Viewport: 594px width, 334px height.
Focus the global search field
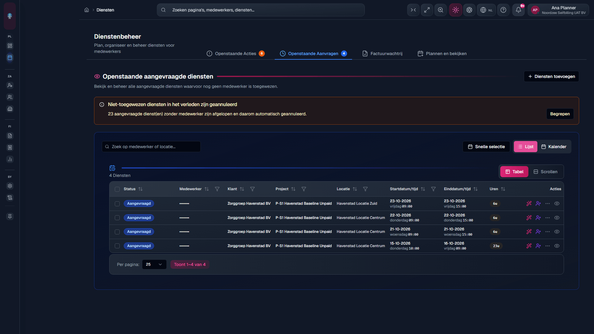pyautogui.click(x=261, y=10)
